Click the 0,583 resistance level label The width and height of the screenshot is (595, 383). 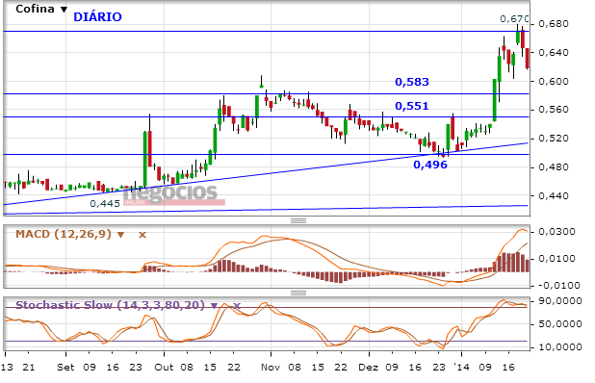[412, 82]
